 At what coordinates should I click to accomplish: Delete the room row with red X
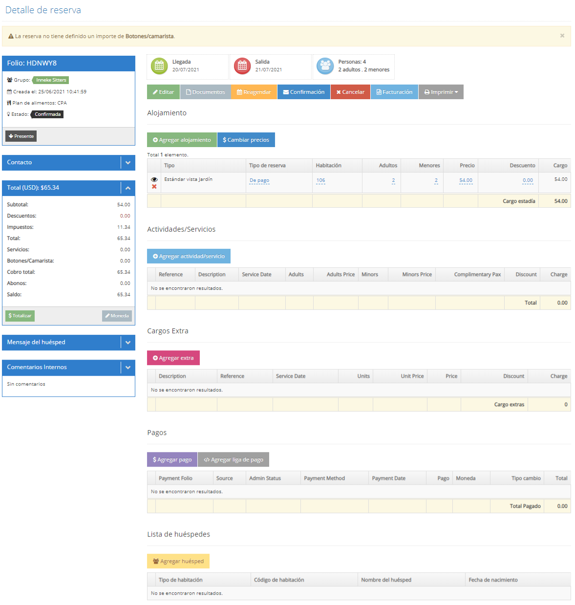pos(154,187)
